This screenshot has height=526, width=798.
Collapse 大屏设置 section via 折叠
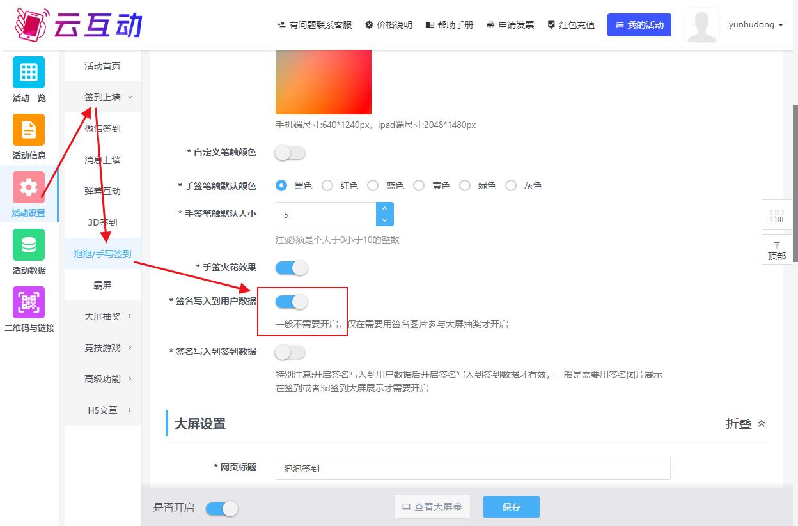click(x=745, y=424)
